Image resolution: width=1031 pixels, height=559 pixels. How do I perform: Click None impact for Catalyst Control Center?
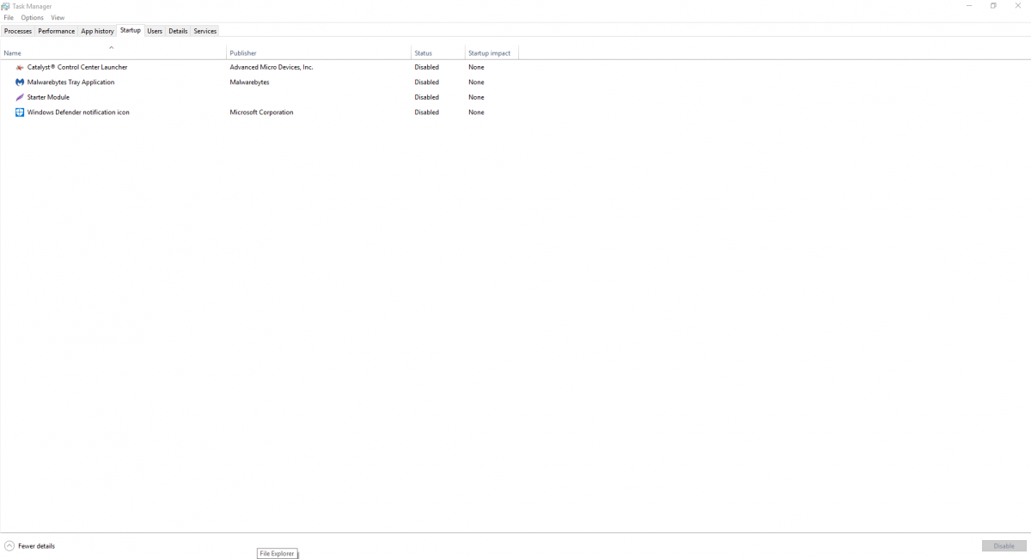(x=476, y=67)
